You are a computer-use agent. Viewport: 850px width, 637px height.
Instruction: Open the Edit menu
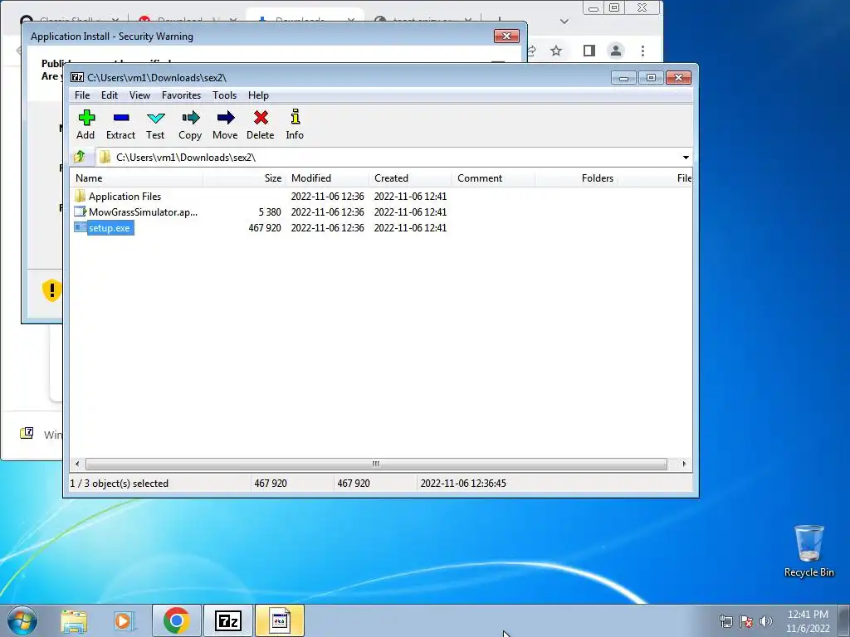tap(110, 95)
